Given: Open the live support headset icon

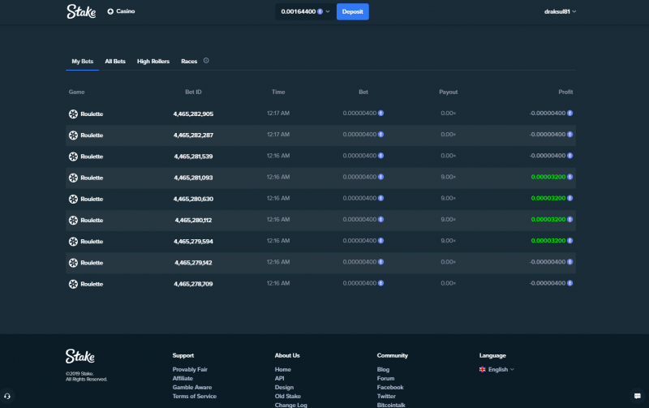Looking at the screenshot, I should pos(7,396).
